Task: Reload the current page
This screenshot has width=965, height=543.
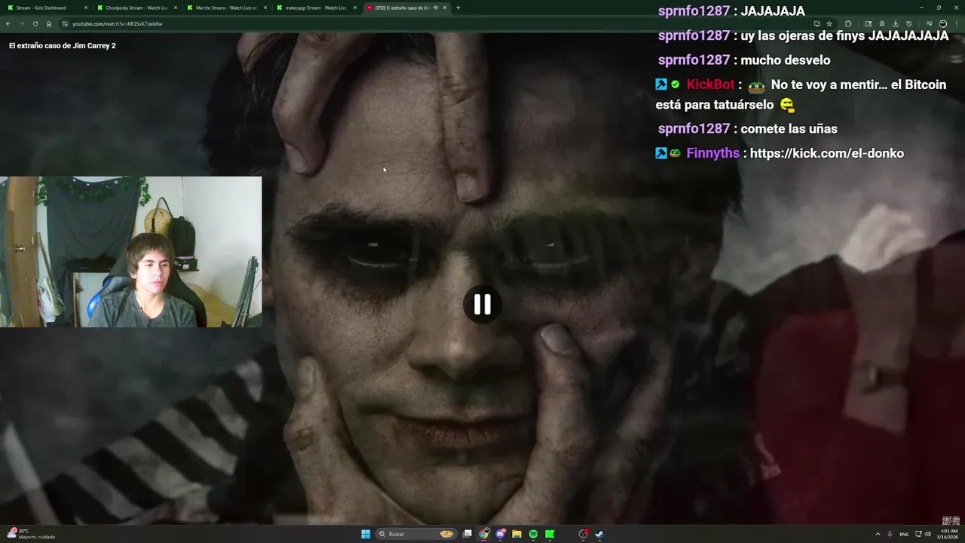Action: tap(35, 23)
